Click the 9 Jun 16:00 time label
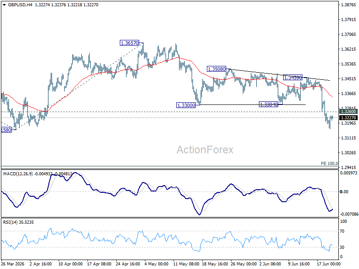This screenshot has width=359, height=269. tap(299, 264)
